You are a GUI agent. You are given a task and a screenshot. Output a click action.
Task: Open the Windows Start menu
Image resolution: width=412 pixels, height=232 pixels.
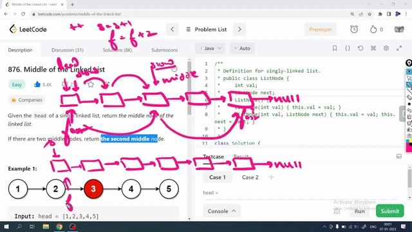click(x=6, y=226)
